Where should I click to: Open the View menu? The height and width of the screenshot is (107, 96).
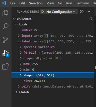click(50, 3)
